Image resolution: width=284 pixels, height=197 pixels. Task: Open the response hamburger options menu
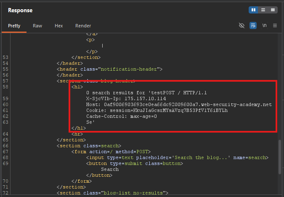click(x=275, y=26)
